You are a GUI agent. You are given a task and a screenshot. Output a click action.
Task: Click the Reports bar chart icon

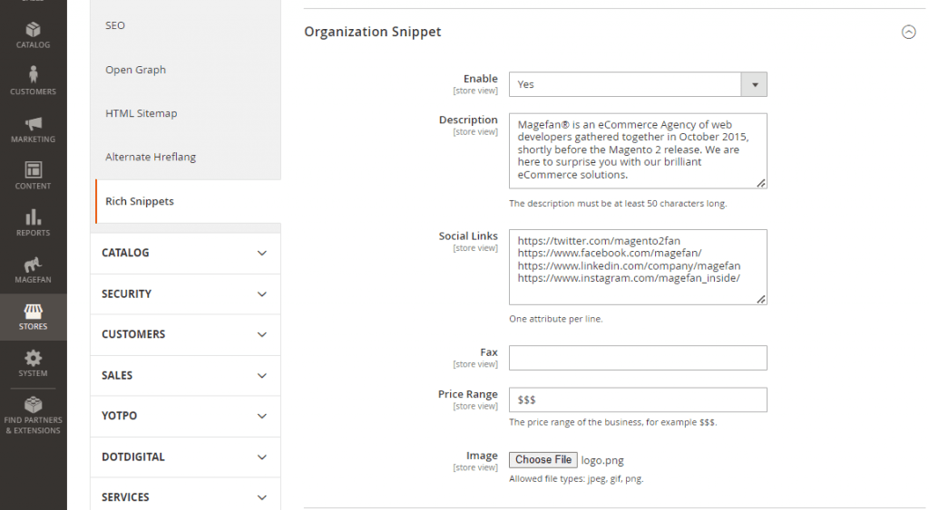coord(33,217)
